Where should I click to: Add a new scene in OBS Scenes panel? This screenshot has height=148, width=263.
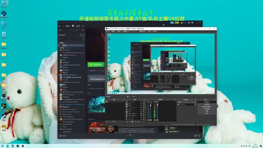point(107,122)
